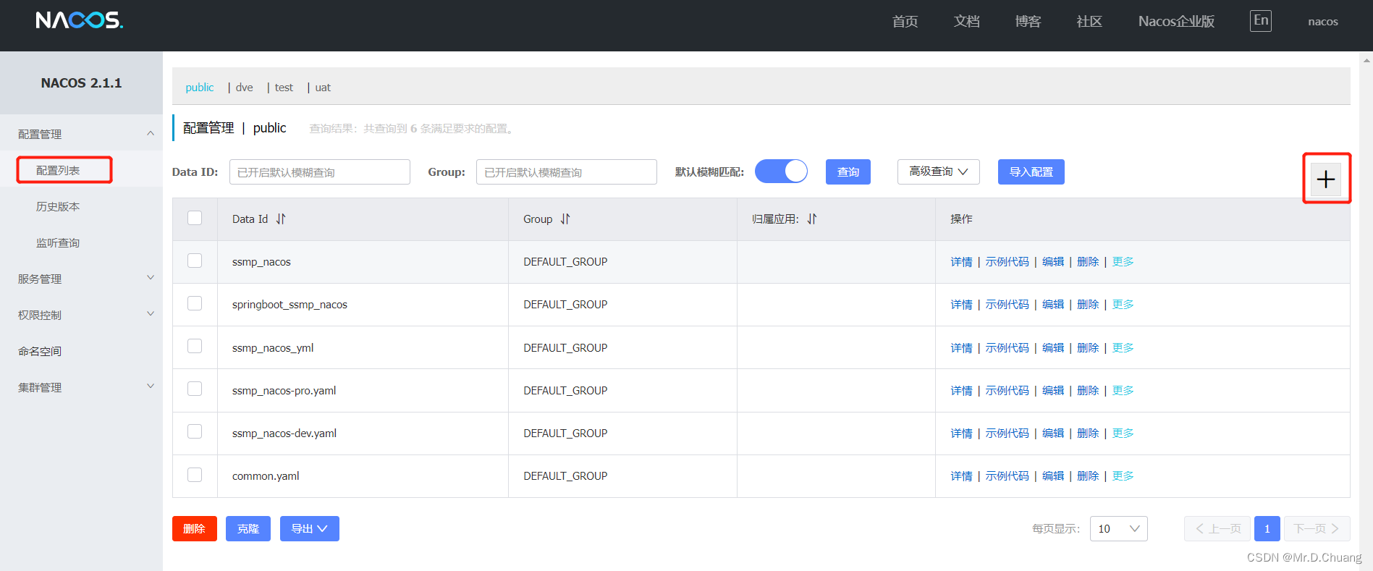This screenshot has width=1373, height=571.
Task: Sort the table by Data Id
Action: [x=281, y=219]
